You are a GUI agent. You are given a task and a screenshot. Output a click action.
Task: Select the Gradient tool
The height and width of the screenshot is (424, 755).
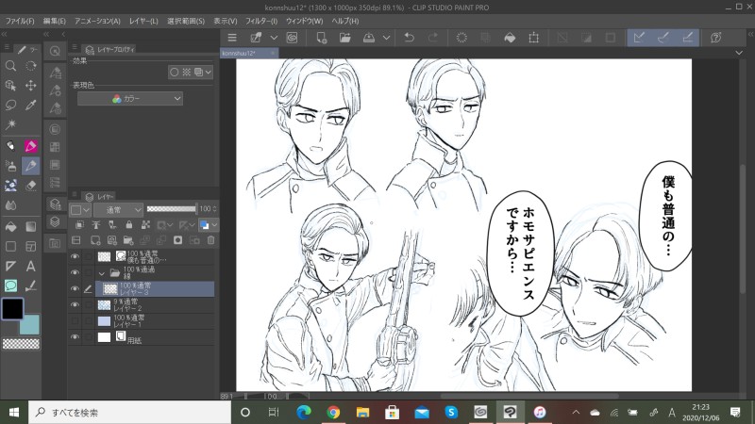pos(31,226)
